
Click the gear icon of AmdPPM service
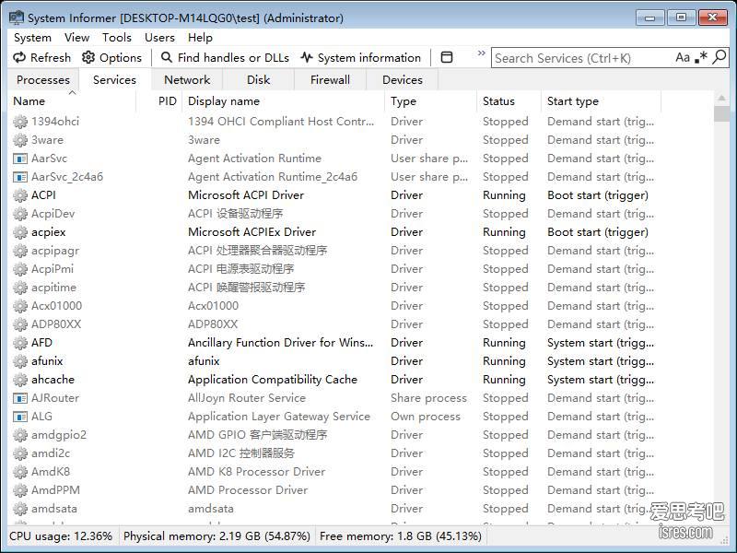[x=19, y=490]
